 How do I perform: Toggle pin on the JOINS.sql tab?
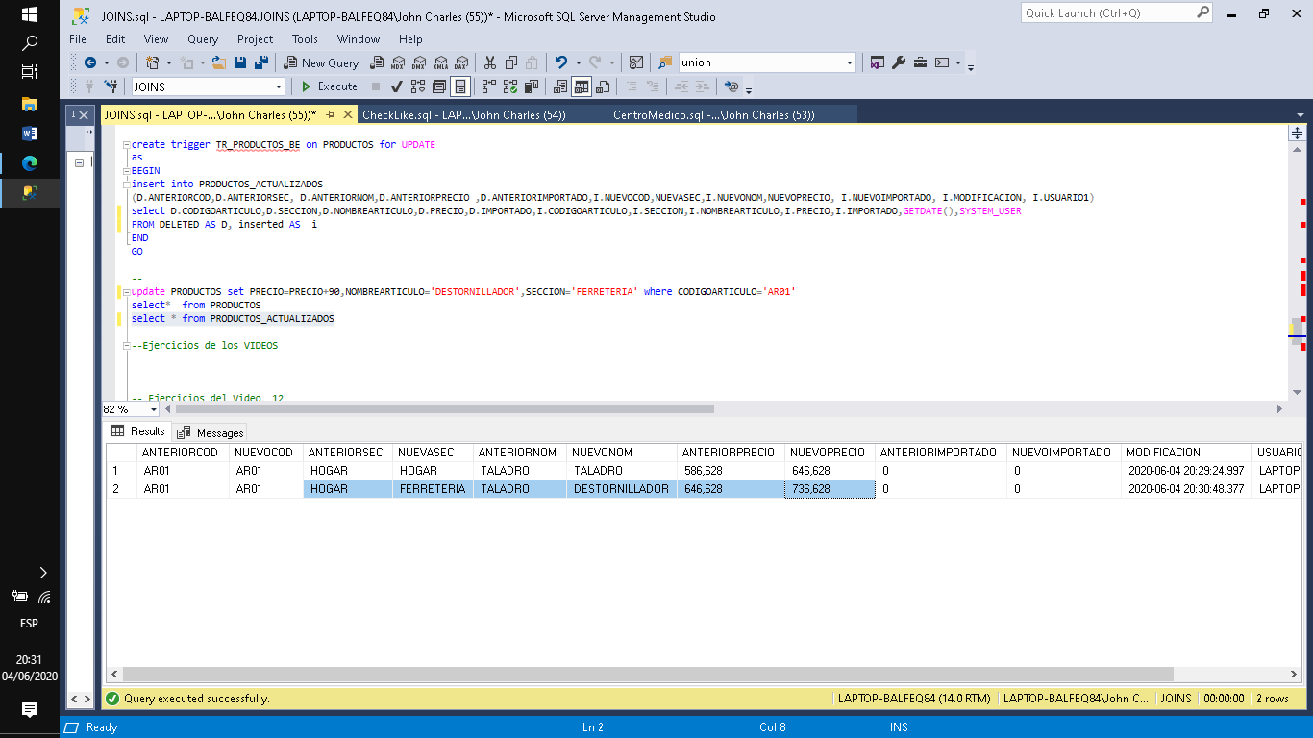pyautogui.click(x=330, y=114)
